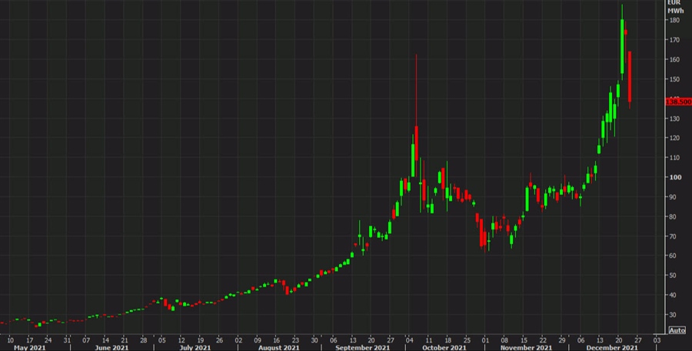
Task: Select the last large red candle in December
Action: pyautogui.click(x=630, y=77)
